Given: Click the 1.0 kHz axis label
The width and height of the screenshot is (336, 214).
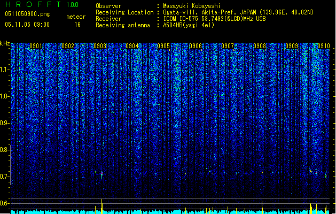Looking at the screenshot, I should point(5,96).
